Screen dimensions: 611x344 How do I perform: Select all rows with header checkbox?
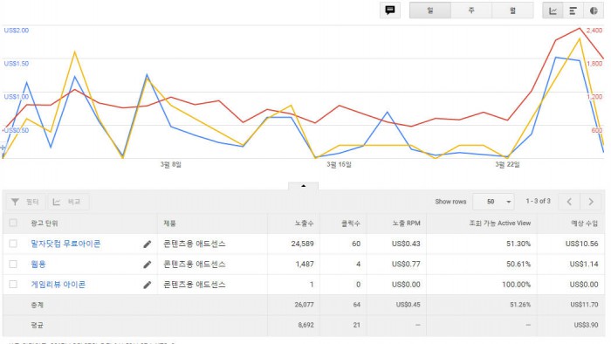[x=13, y=223]
